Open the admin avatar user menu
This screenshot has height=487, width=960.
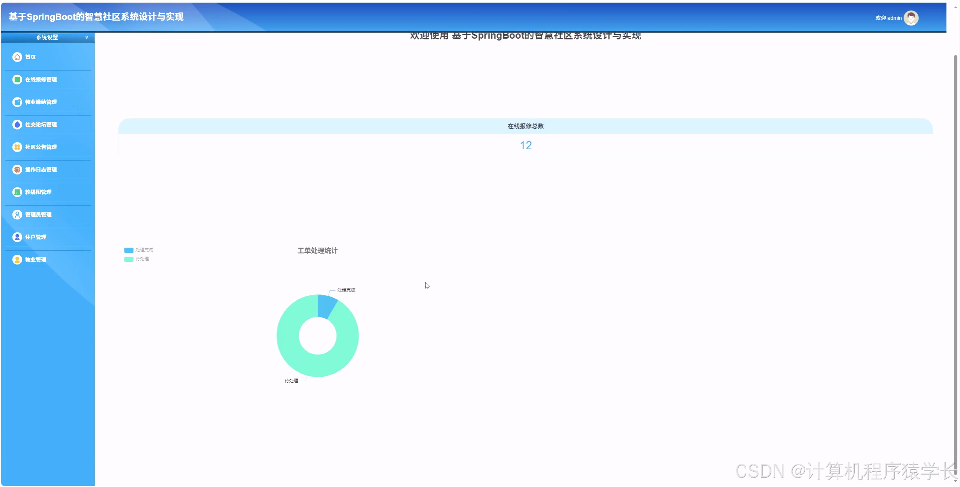coord(911,18)
